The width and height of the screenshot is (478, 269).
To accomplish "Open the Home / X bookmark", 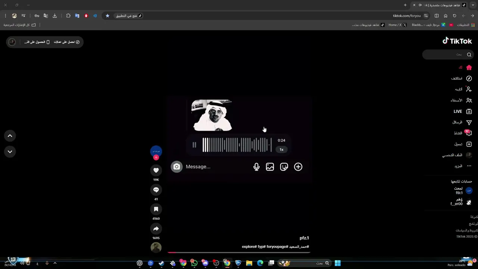I will pyautogui.click(x=397, y=25).
